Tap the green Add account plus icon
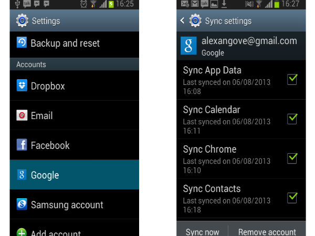The image size is (315, 236). (x=22, y=232)
